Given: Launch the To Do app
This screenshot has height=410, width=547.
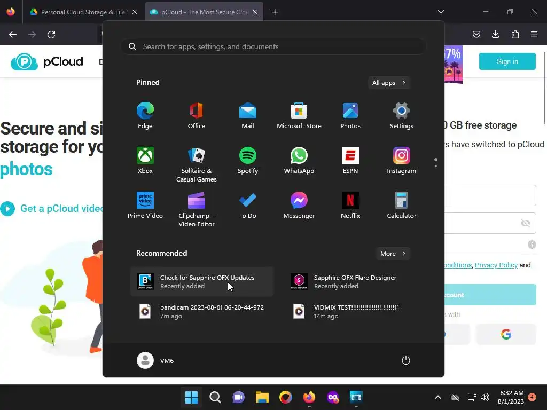Looking at the screenshot, I should (248, 206).
